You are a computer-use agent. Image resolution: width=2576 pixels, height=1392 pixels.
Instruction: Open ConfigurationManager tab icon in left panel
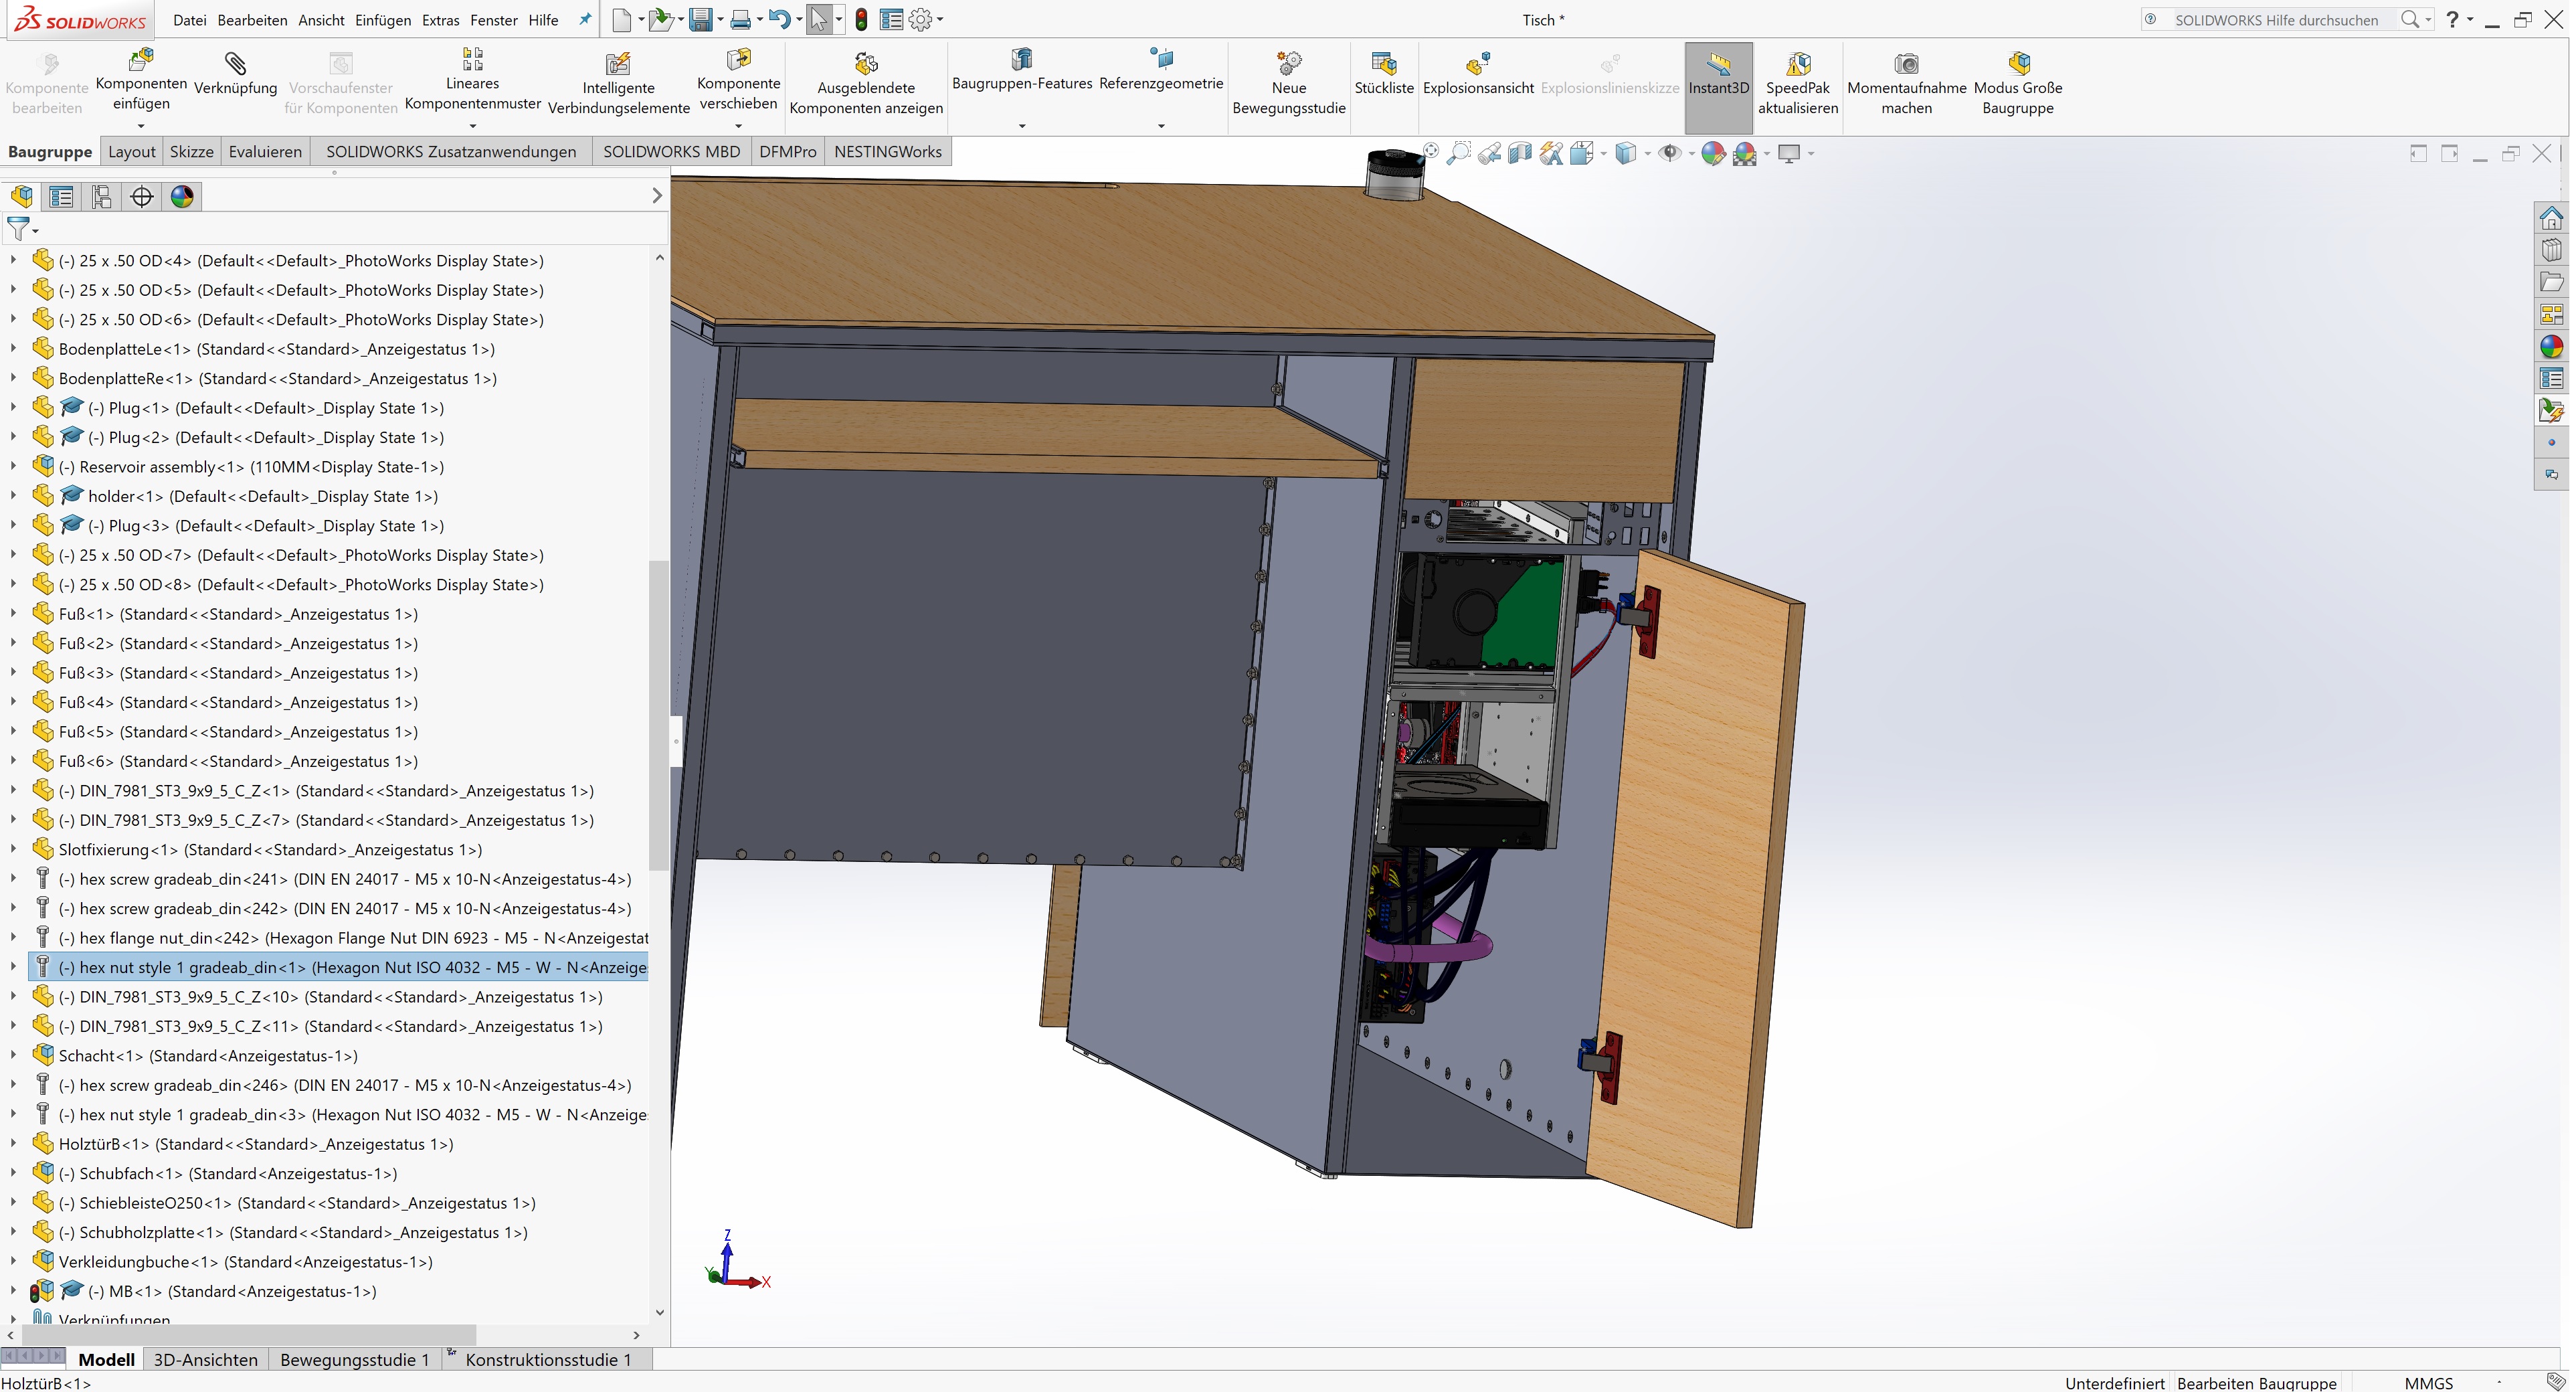tap(101, 197)
